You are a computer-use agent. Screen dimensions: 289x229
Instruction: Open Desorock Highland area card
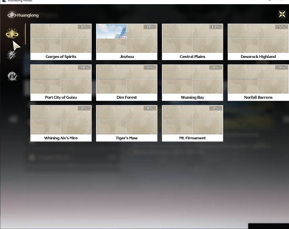[258, 42]
